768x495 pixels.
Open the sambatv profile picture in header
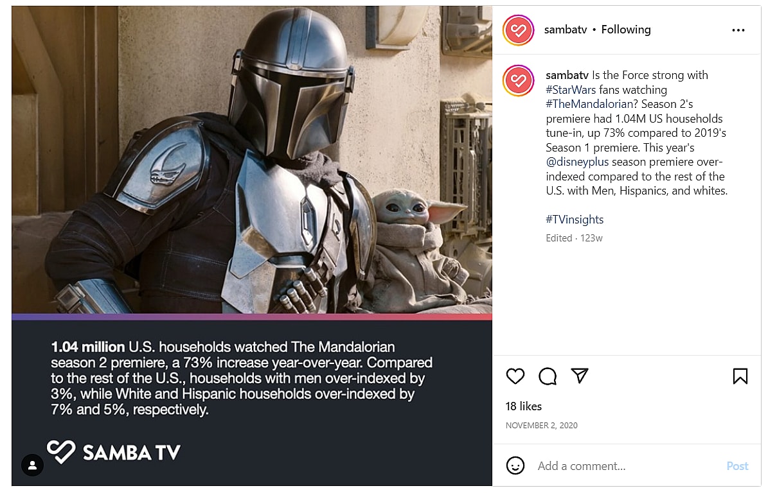518,30
